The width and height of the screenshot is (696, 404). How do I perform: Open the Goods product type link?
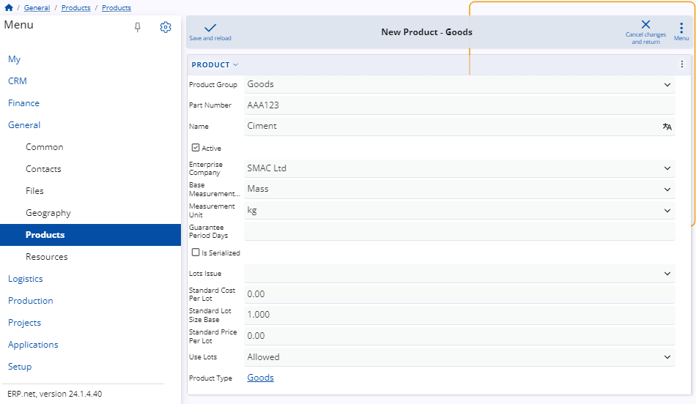261,378
